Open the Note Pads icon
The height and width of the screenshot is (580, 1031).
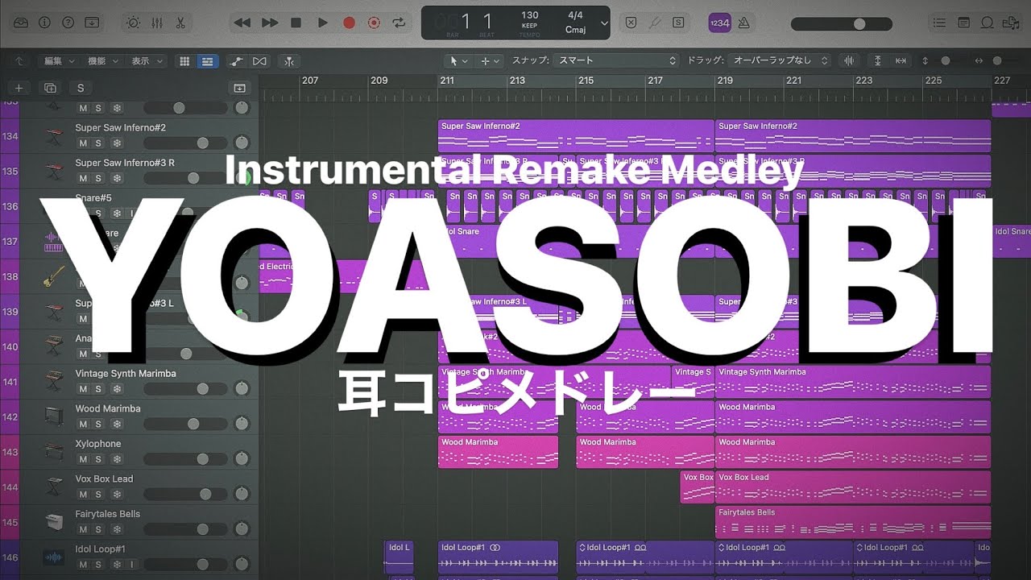[963, 23]
